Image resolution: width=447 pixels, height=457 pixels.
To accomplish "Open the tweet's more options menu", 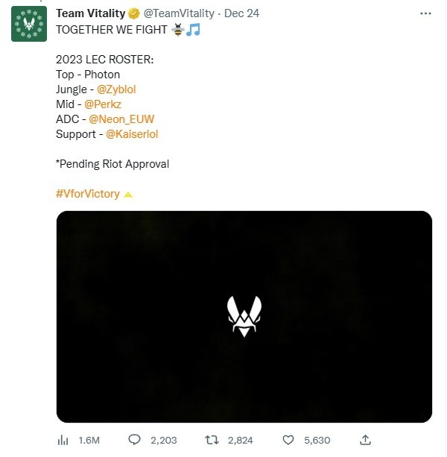I will (x=425, y=13).
